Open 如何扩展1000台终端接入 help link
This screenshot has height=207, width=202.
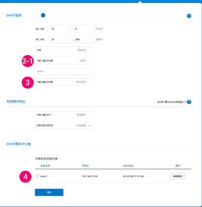(172, 102)
